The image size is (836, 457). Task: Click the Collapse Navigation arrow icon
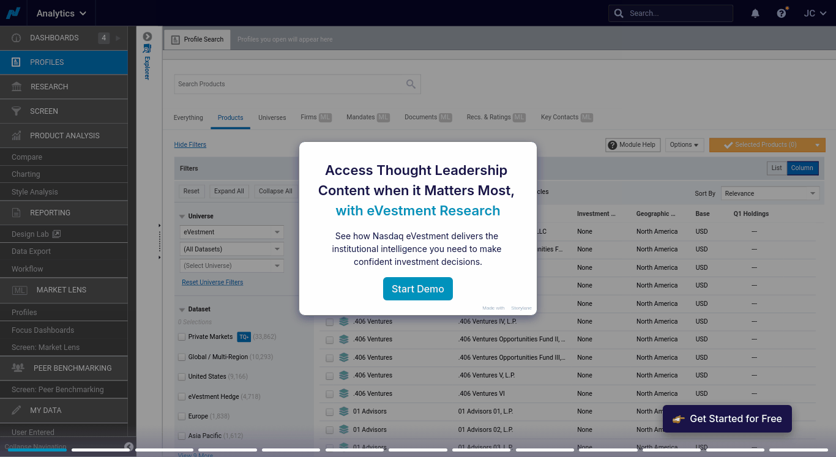pyautogui.click(x=129, y=447)
